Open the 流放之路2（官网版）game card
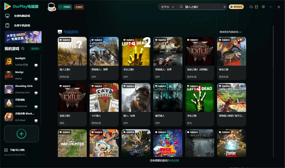The height and width of the screenshot is (168, 285). coord(200,58)
